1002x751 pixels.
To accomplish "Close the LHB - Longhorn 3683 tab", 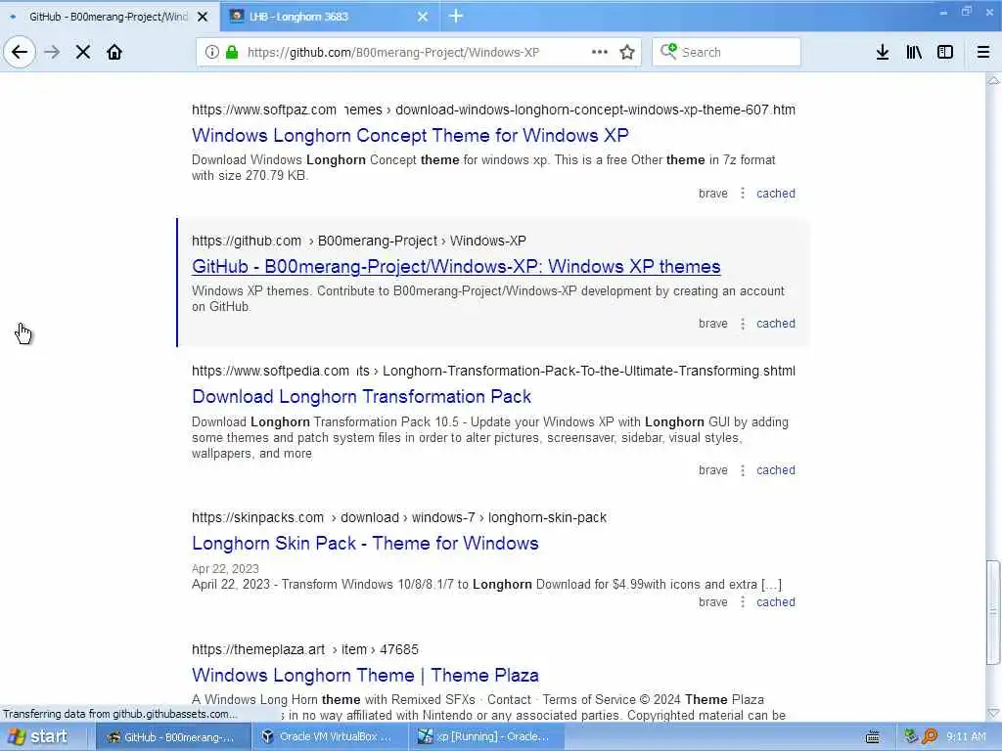I will point(423,17).
